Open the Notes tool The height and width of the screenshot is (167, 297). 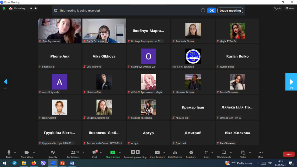point(243,153)
